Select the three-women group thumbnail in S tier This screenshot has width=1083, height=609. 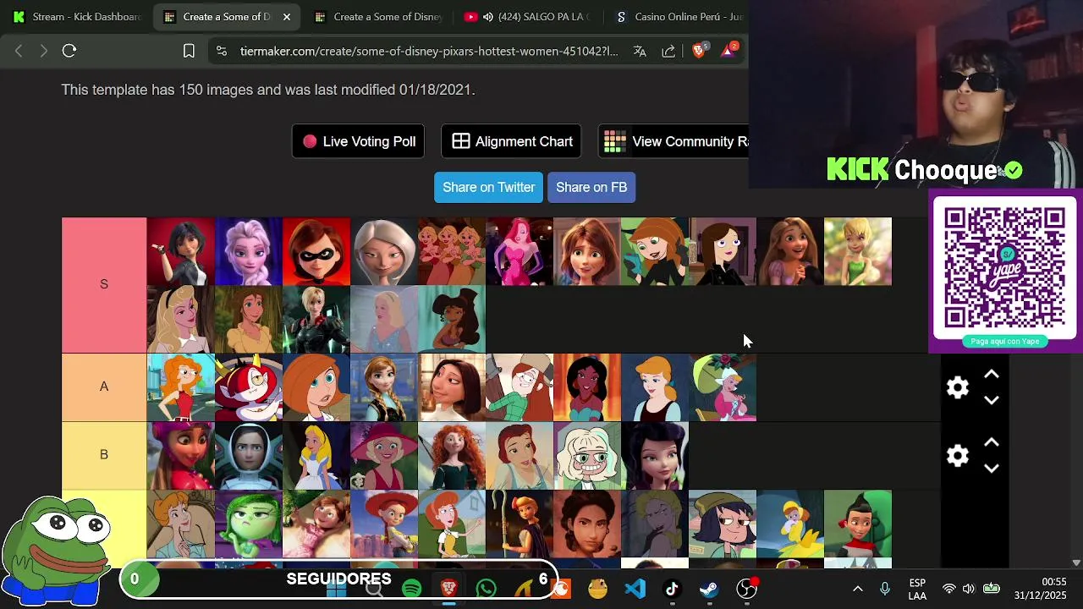pos(452,251)
